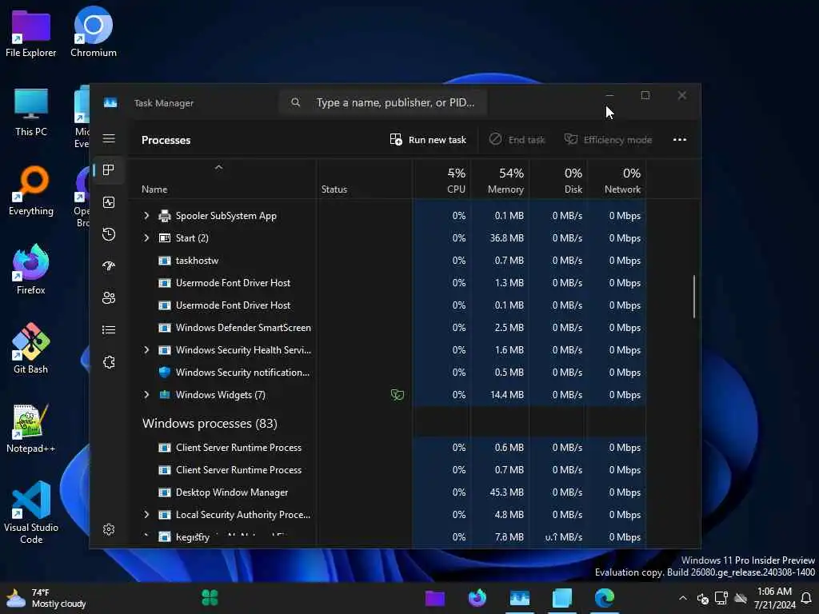Open the Details page list icon
The height and width of the screenshot is (614, 819).
[x=109, y=330]
